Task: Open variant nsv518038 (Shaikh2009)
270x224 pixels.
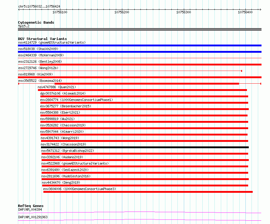Action: pyautogui.click(x=38, y=49)
